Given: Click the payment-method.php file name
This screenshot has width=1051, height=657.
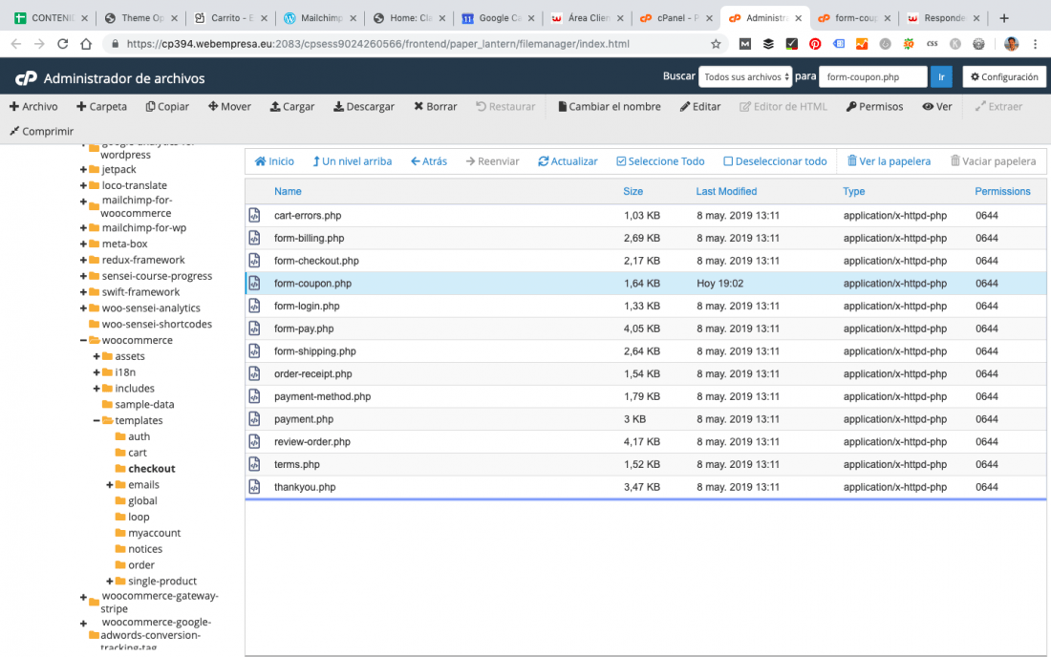Looking at the screenshot, I should point(322,396).
